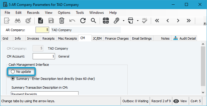This screenshot has width=207, height=106.
Task: Click the printer icon
Action: point(131,21)
